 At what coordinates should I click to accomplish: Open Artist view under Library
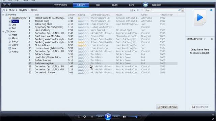[x=14, y=35]
